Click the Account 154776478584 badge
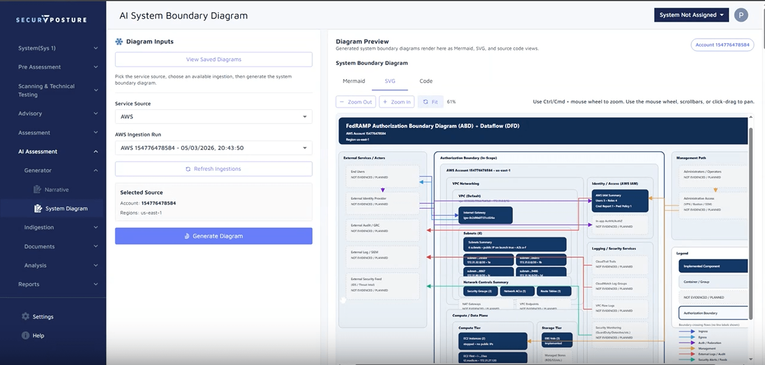 click(x=722, y=45)
